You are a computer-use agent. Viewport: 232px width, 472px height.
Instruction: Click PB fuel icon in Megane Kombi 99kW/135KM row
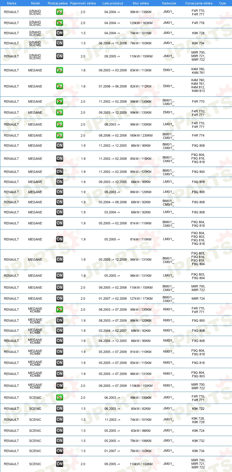tap(59, 310)
